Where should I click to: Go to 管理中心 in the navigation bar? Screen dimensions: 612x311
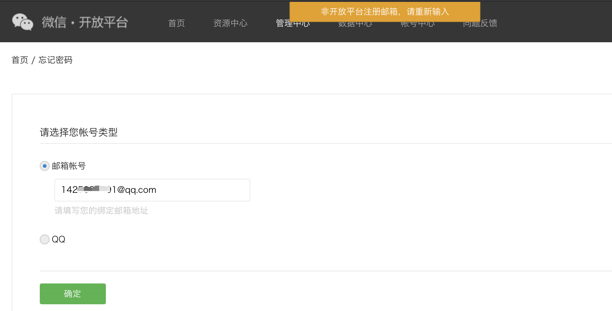click(x=293, y=24)
